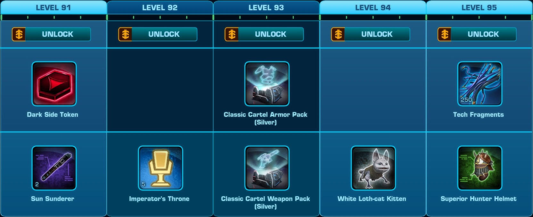The image size is (533, 217).
Task: Unlock Level 92 with Cartel Coins
Action: 158,34
